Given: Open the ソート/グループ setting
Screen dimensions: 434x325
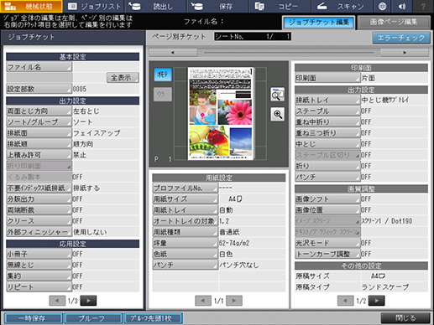Looking at the screenshot, I should (39, 122).
